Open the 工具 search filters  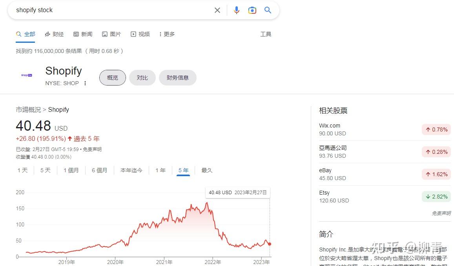coord(266,34)
